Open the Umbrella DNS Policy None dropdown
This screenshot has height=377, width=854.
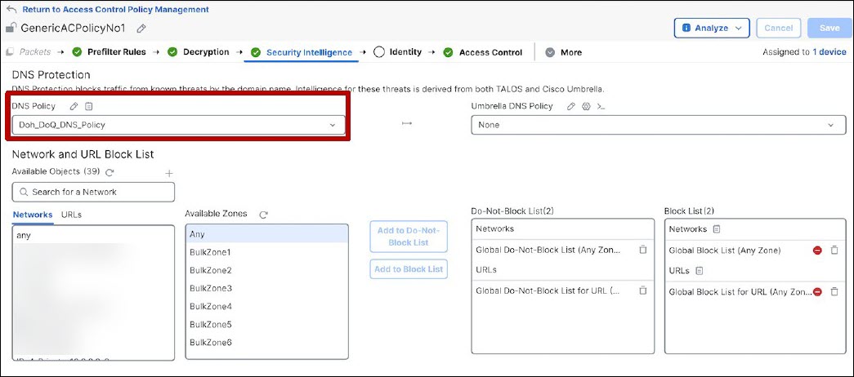pyautogui.click(x=659, y=125)
